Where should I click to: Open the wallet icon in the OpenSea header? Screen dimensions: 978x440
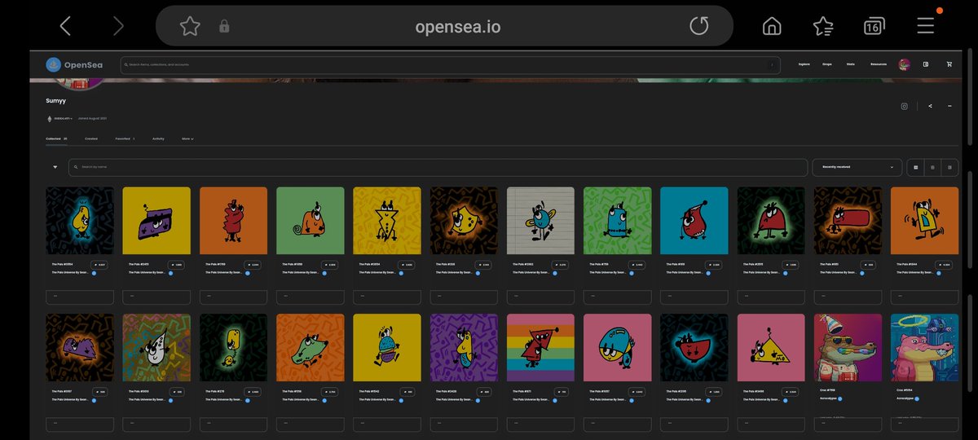click(x=926, y=64)
